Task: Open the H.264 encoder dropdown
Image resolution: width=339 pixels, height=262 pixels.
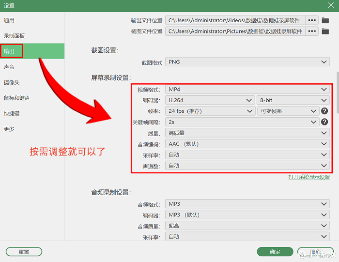Action: point(210,100)
